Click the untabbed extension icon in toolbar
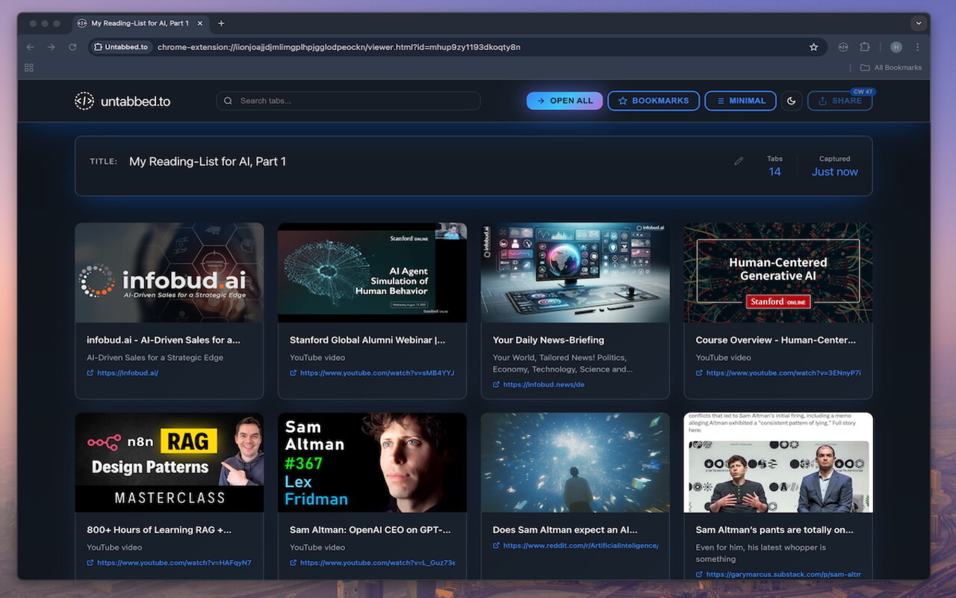The height and width of the screenshot is (598, 956). point(843,47)
